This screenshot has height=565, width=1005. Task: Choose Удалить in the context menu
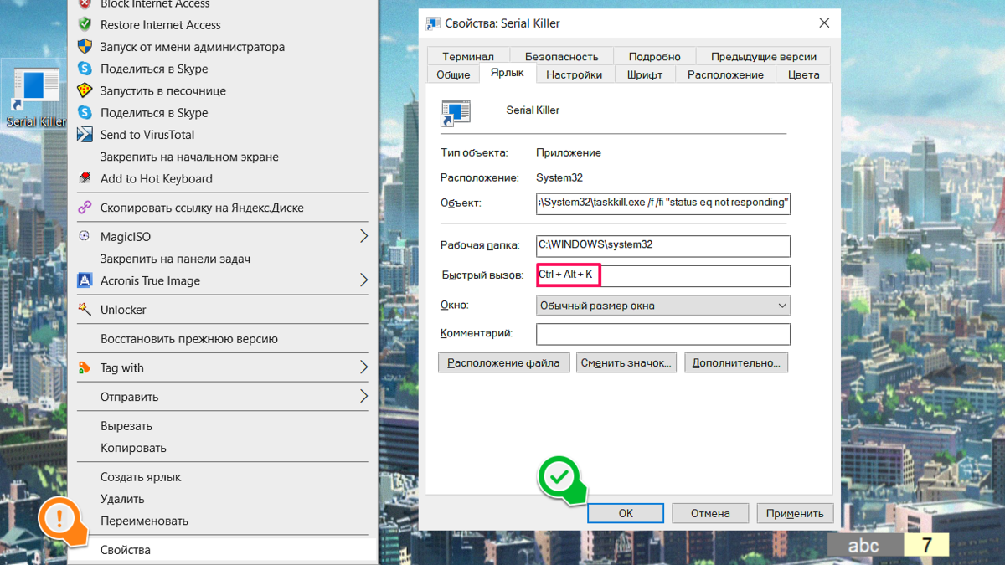(223, 499)
